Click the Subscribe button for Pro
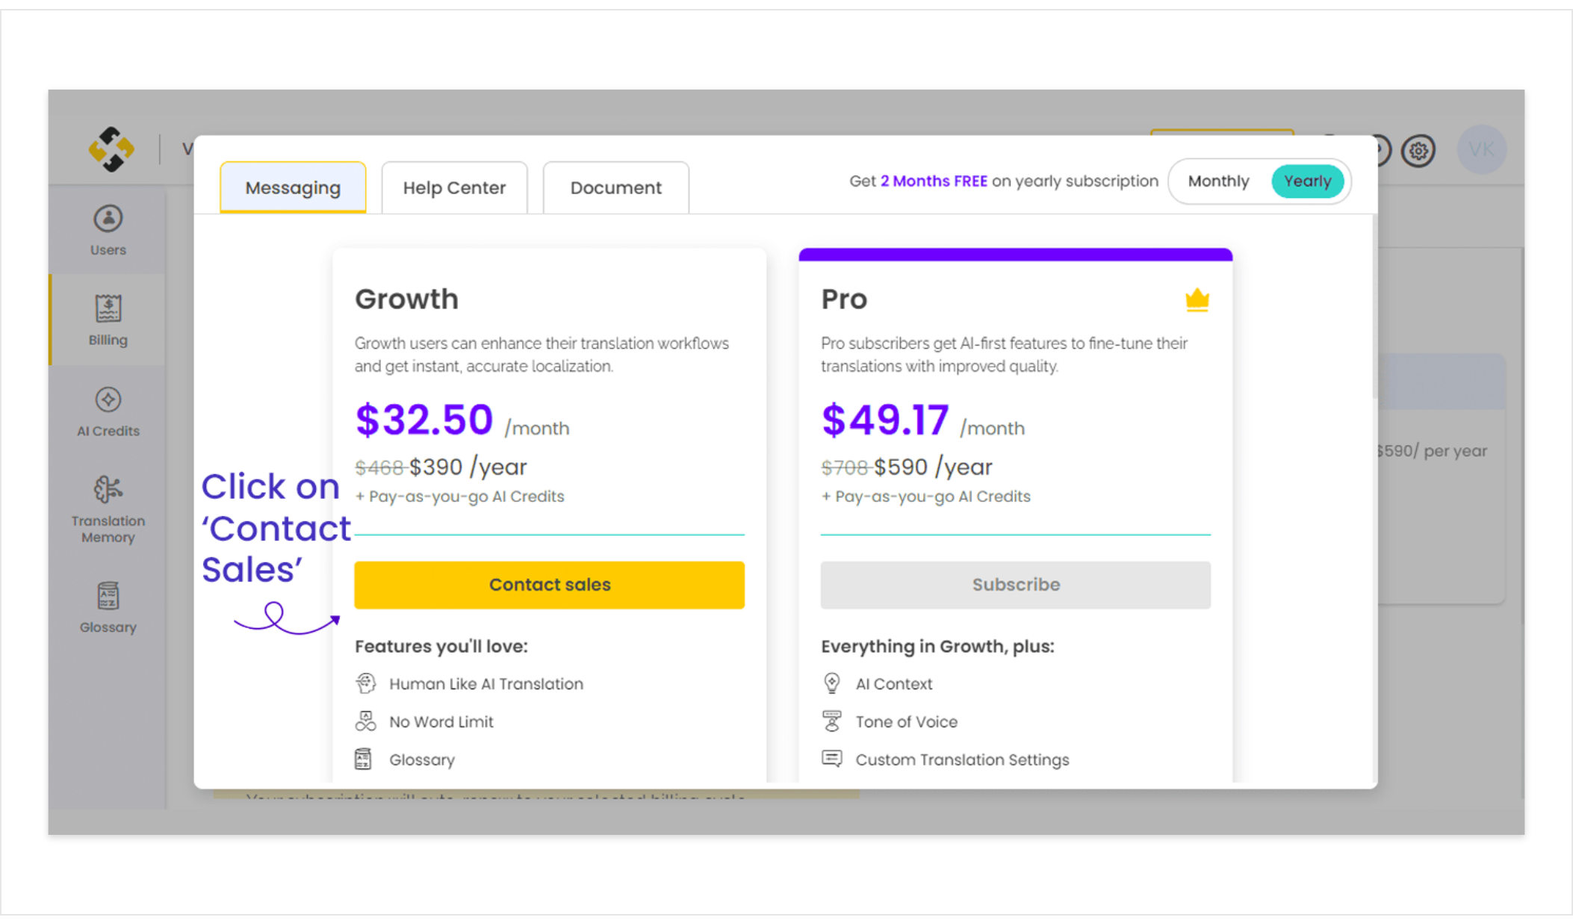 coord(1015,585)
